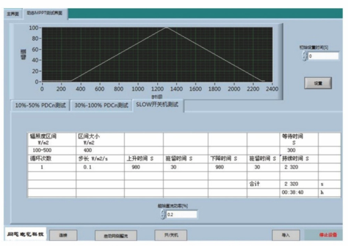Click the red 停止设备 stop button

[x=327, y=235]
